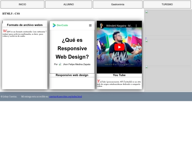
Task: Open the INICIO navigation button
Action: tap(22, 4)
